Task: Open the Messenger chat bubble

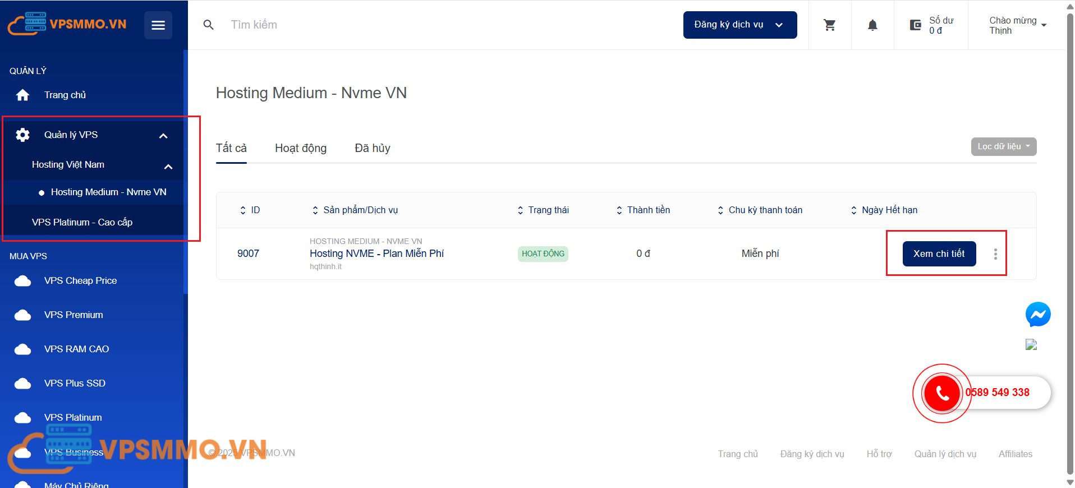Action: (1037, 315)
